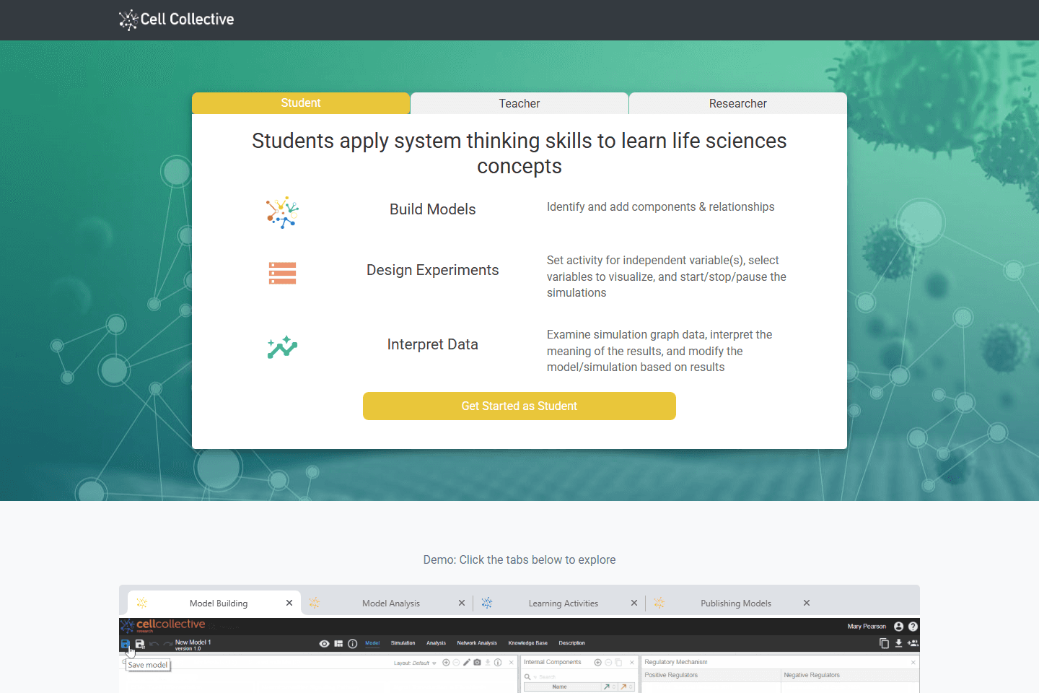Click the user account icon beside Mary Pearson
The height and width of the screenshot is (693, 1039).
[898, 627]
